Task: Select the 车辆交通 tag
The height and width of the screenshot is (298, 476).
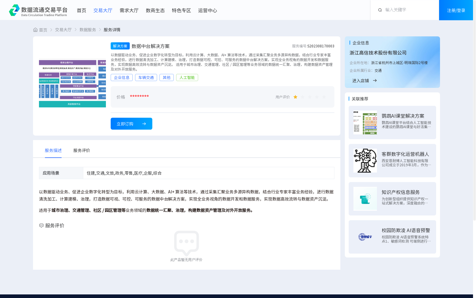Action: [x=146, y=77]
